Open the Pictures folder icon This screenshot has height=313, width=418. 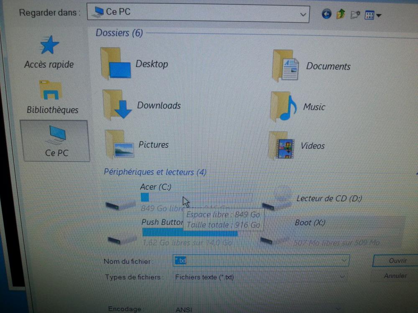120,144
